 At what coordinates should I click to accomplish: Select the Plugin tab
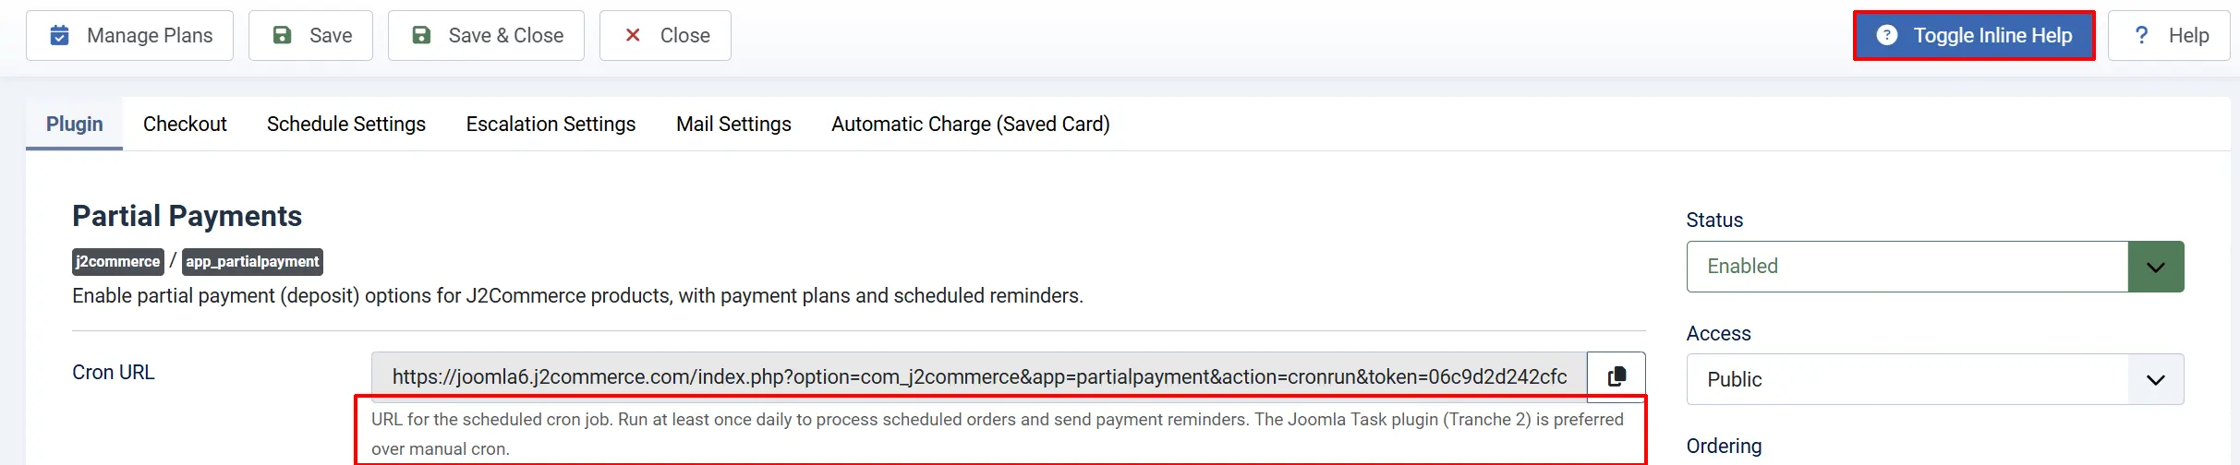coord(75,124)
